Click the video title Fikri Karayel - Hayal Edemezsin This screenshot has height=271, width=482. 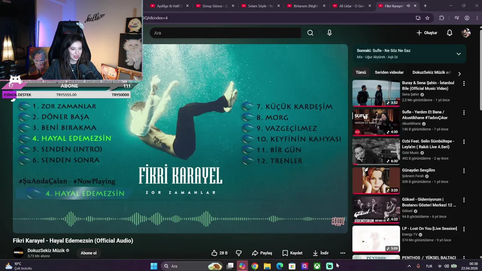point(73,241)
